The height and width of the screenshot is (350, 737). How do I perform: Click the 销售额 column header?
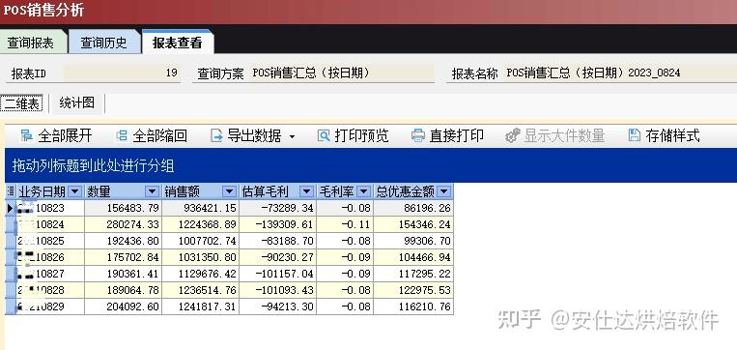tap(200, 191)
